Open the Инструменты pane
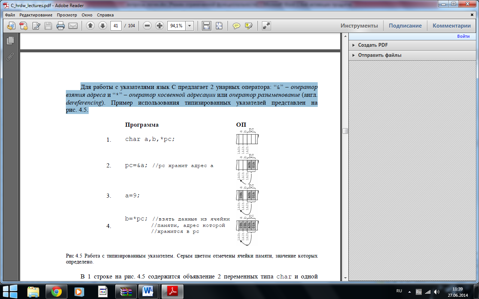This screenshot has width=479, height=299. pos(359,26)
